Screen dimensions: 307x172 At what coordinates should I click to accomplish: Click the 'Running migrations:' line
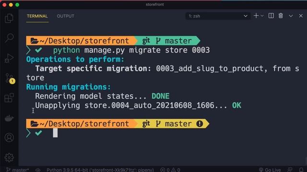click(69, 87)
